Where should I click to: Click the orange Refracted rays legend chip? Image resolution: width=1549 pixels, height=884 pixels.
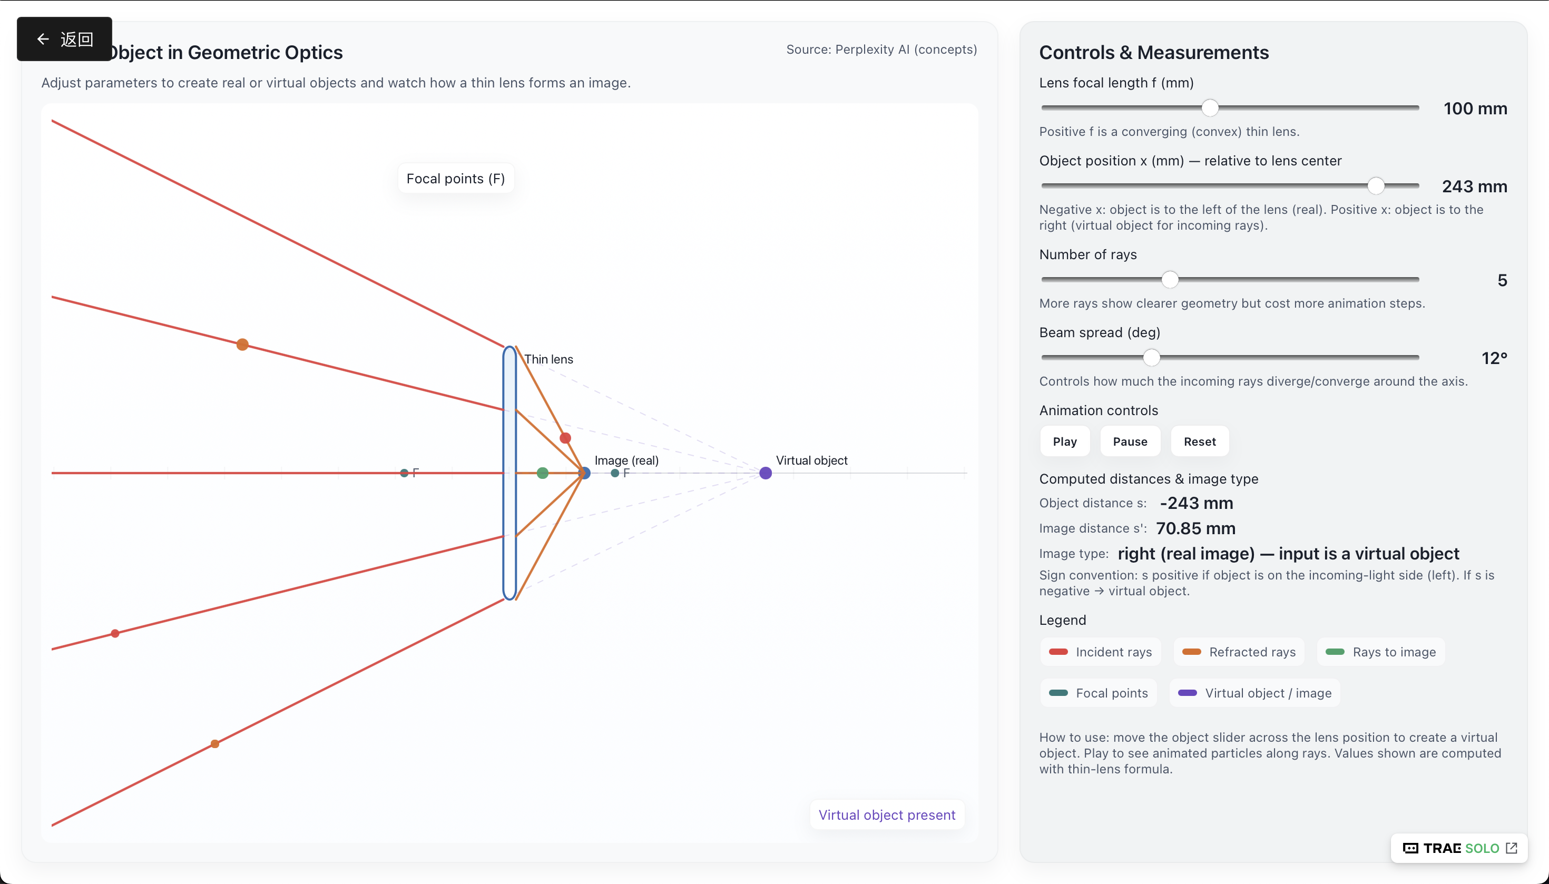click(x=1239, y=652)
